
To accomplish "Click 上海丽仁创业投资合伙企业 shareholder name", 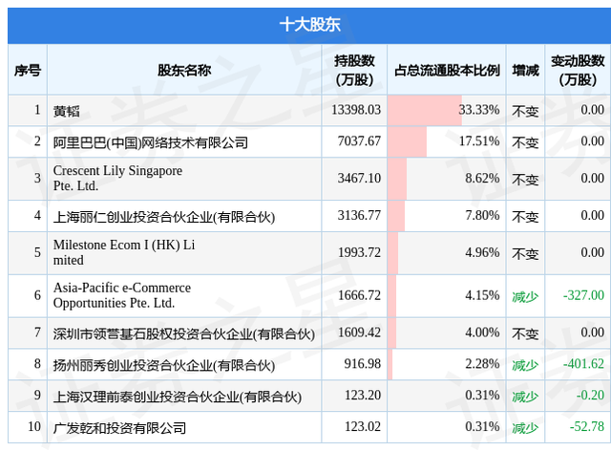I will pos(163,216).
